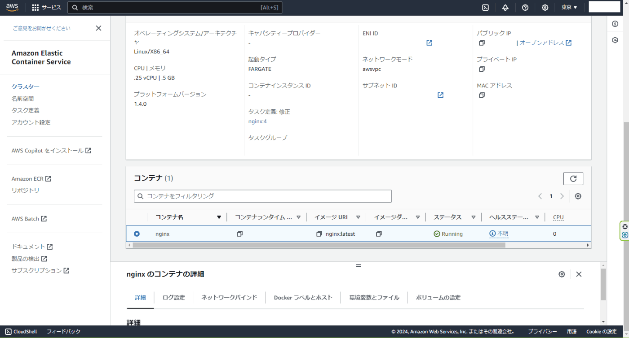Close the ご意見をお聞かせください banner

(98, 28)
